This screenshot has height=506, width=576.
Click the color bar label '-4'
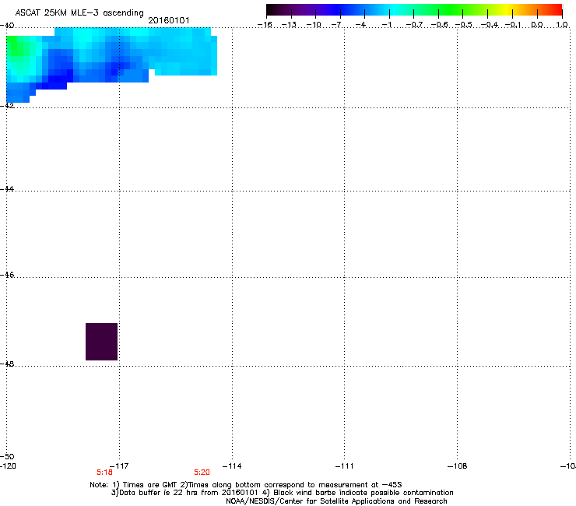pyautogui.click(x=361, y=25)
